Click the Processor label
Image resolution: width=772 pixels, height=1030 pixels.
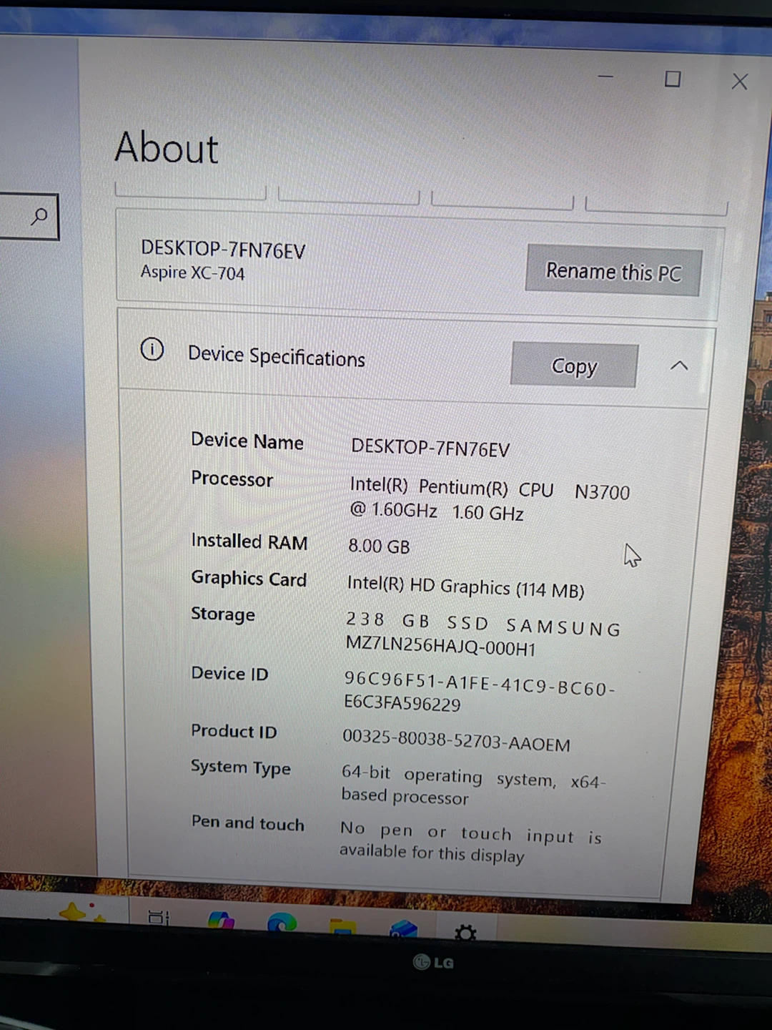point(232,479)
